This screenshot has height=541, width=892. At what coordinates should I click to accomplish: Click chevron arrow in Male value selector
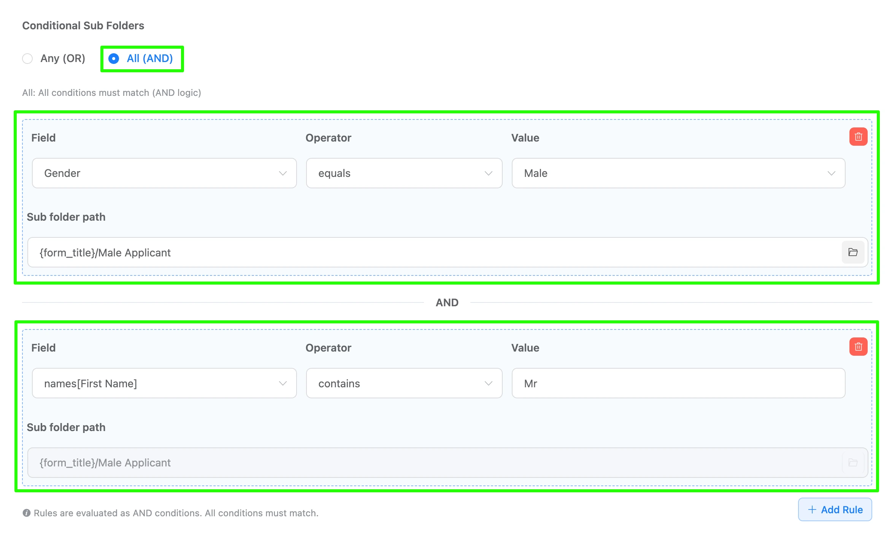point(831,173)
